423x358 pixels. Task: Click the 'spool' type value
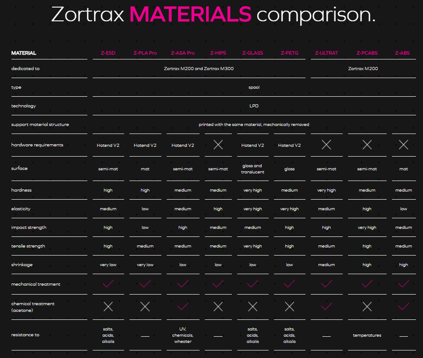[x=254, y=87]
